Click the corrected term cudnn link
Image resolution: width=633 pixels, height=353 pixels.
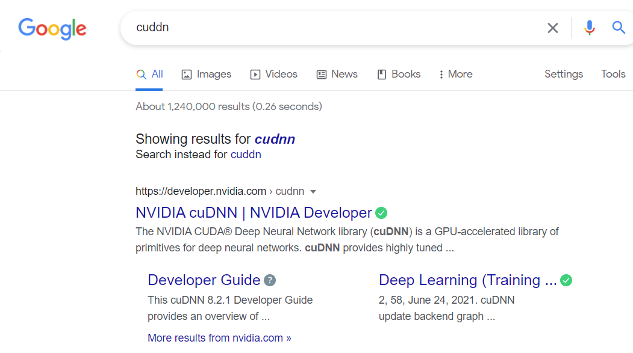click(275, 139)
